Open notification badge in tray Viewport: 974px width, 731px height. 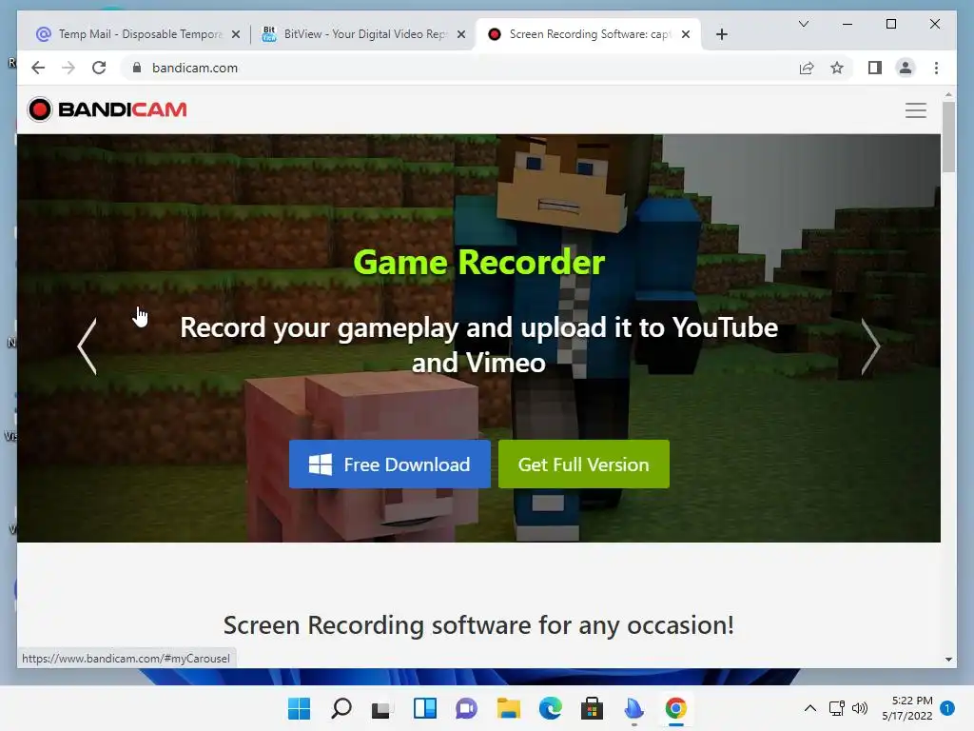(947, 708)
